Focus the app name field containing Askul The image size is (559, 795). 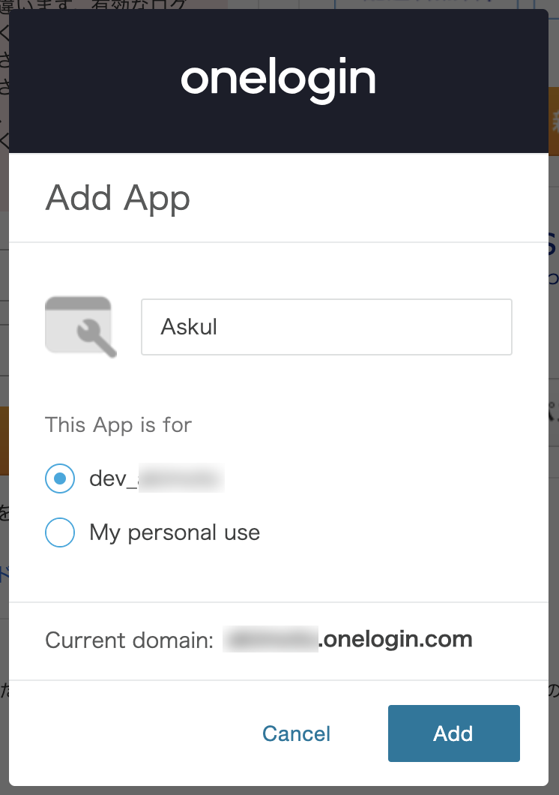327,327
